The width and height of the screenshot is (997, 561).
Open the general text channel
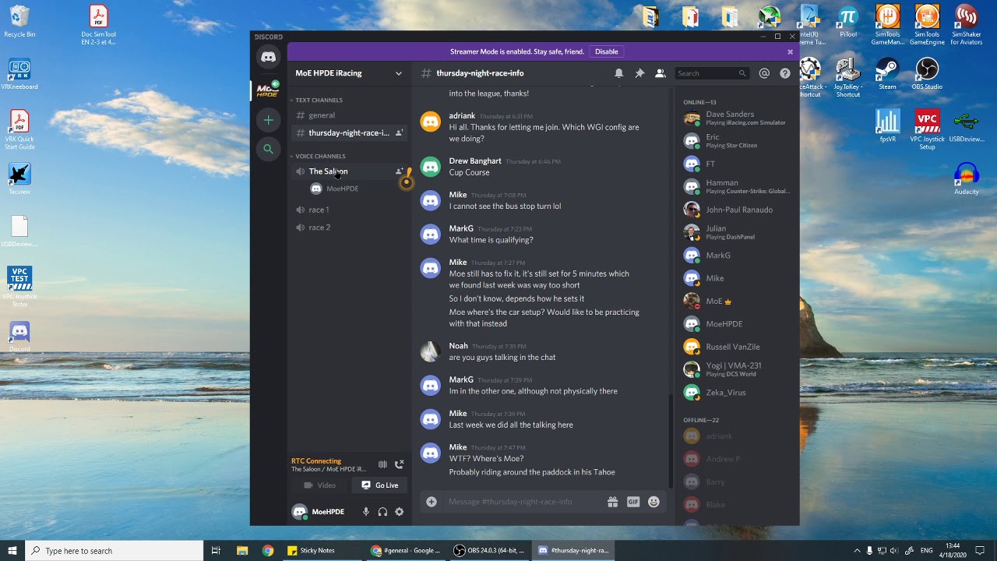point(349,115)
